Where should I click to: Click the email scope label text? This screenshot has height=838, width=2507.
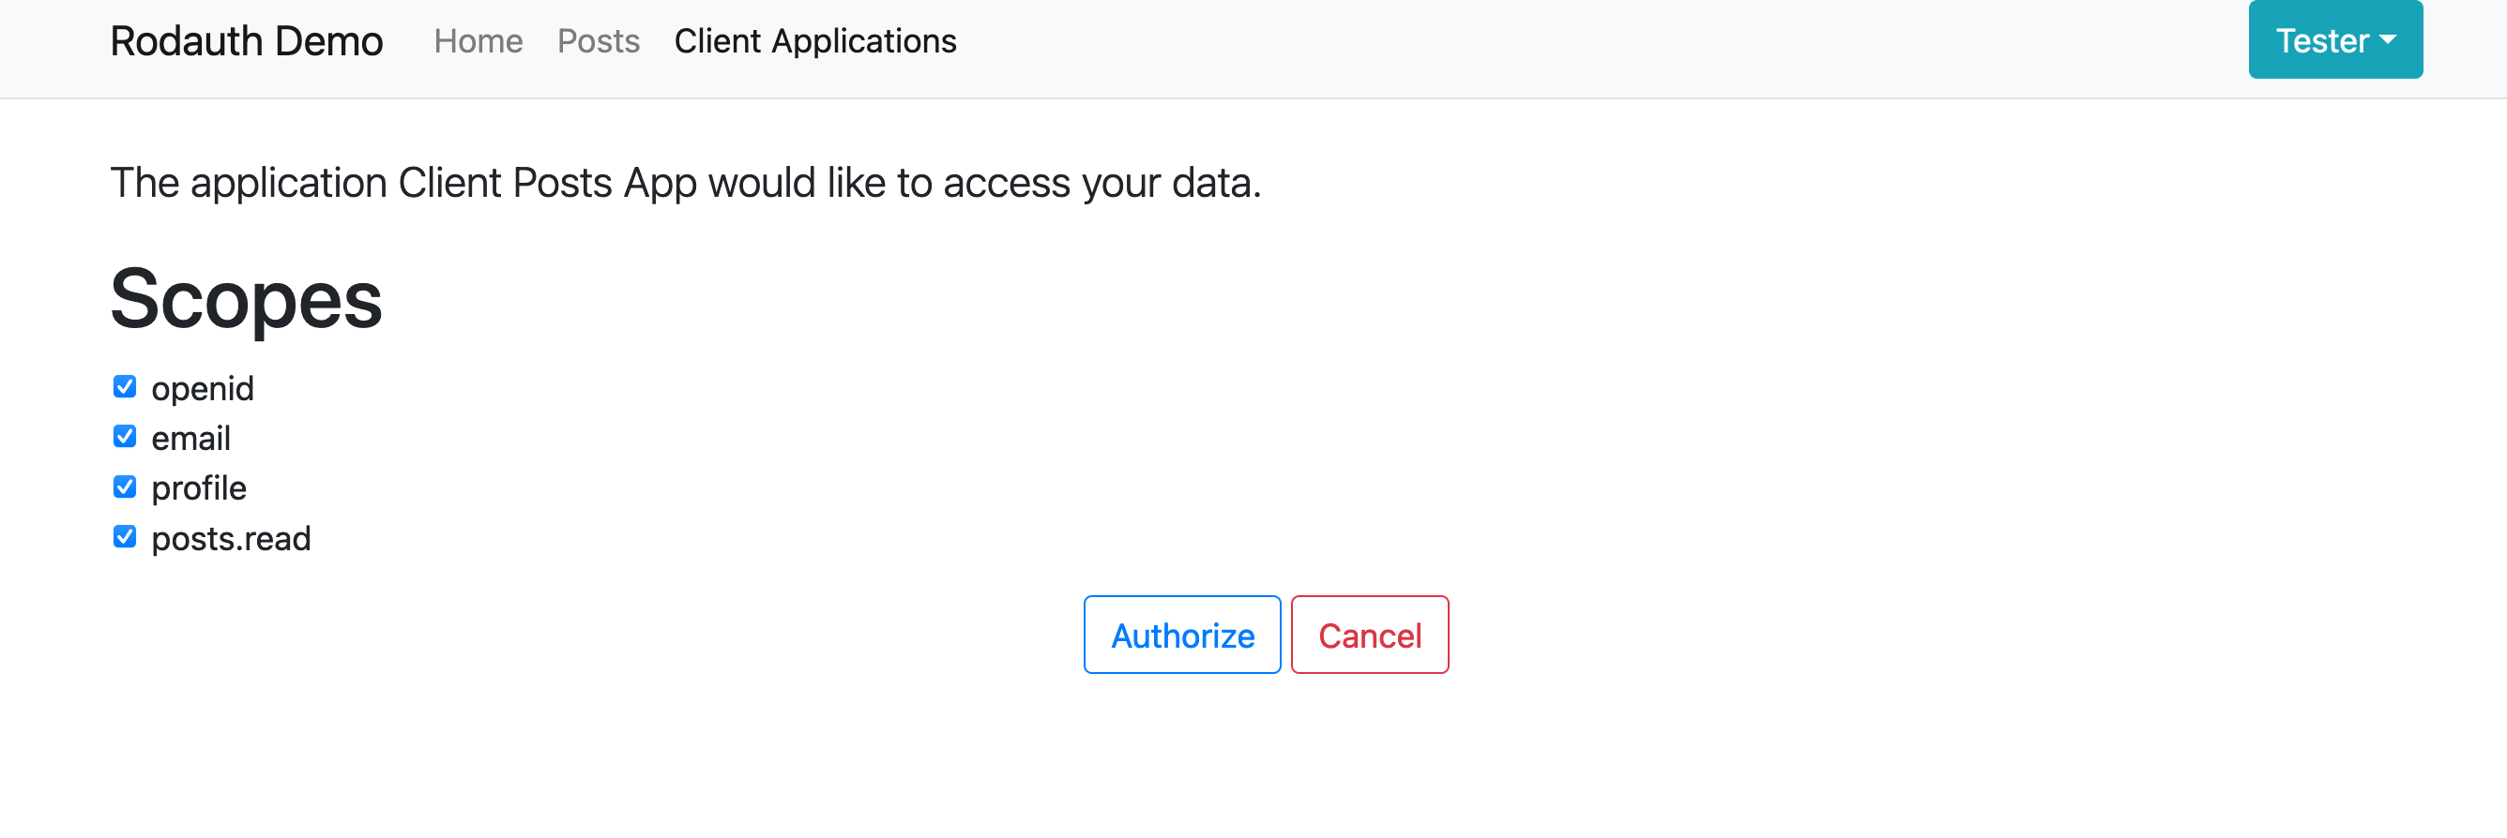click(190, 439)
